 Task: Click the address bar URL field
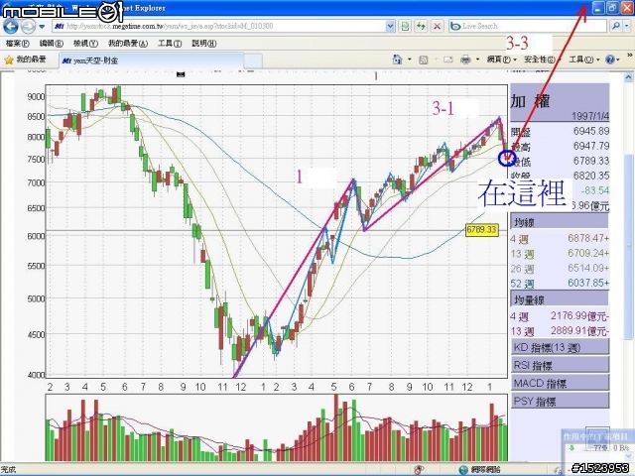220,27
